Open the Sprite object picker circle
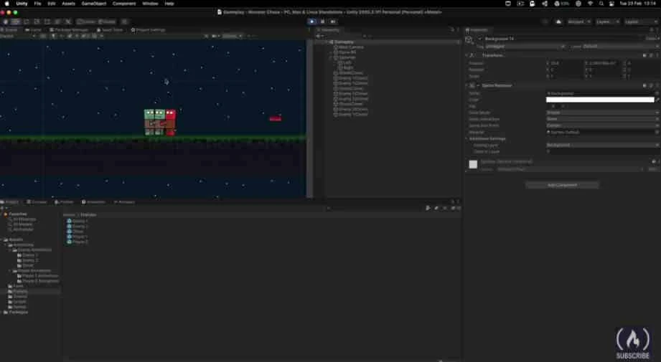This screenshot has height=362, width=661. (657, 93)
